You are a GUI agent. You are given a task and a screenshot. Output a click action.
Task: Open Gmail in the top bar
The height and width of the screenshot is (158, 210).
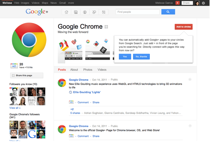pyautogui.click(x=62, y=3)
